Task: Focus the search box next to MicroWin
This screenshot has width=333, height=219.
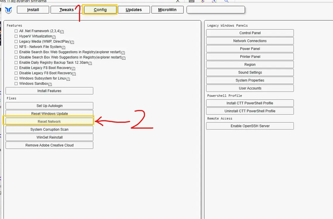Action: pos(216,10)
